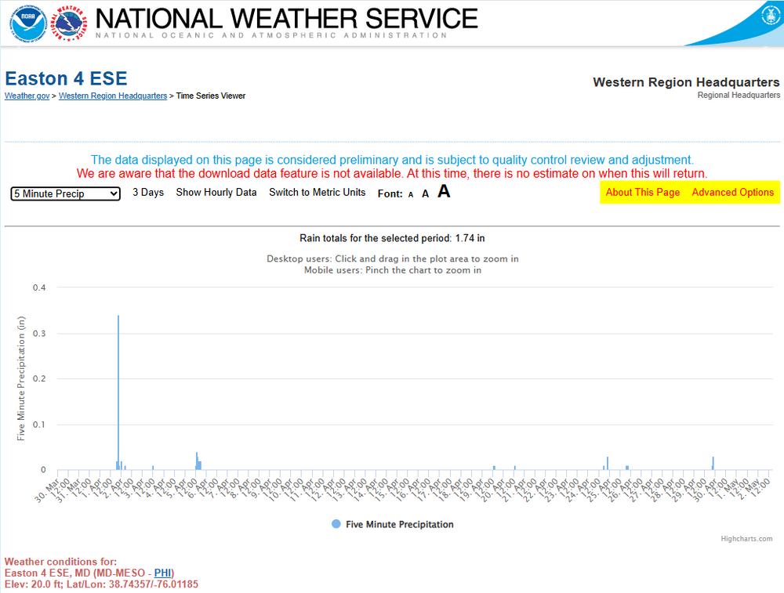This screenshot has width=784, height=593.
Task: Open Advanced Options
Action: 733,192
